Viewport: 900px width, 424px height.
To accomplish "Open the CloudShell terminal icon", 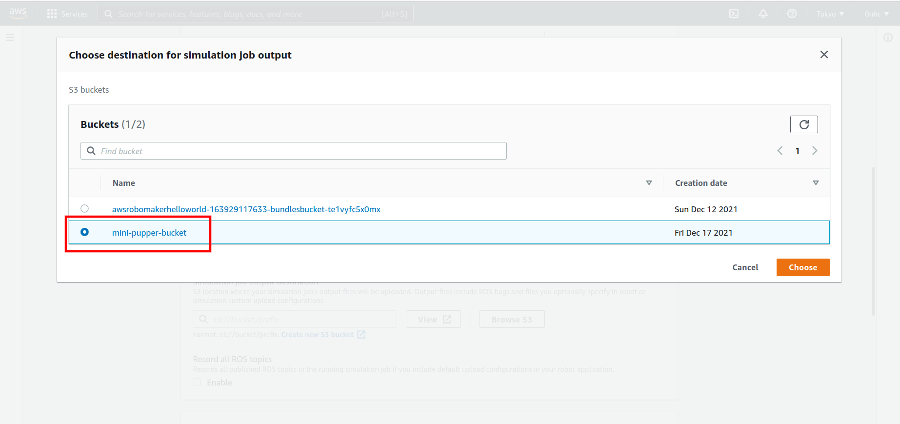I will click(734, 14).
